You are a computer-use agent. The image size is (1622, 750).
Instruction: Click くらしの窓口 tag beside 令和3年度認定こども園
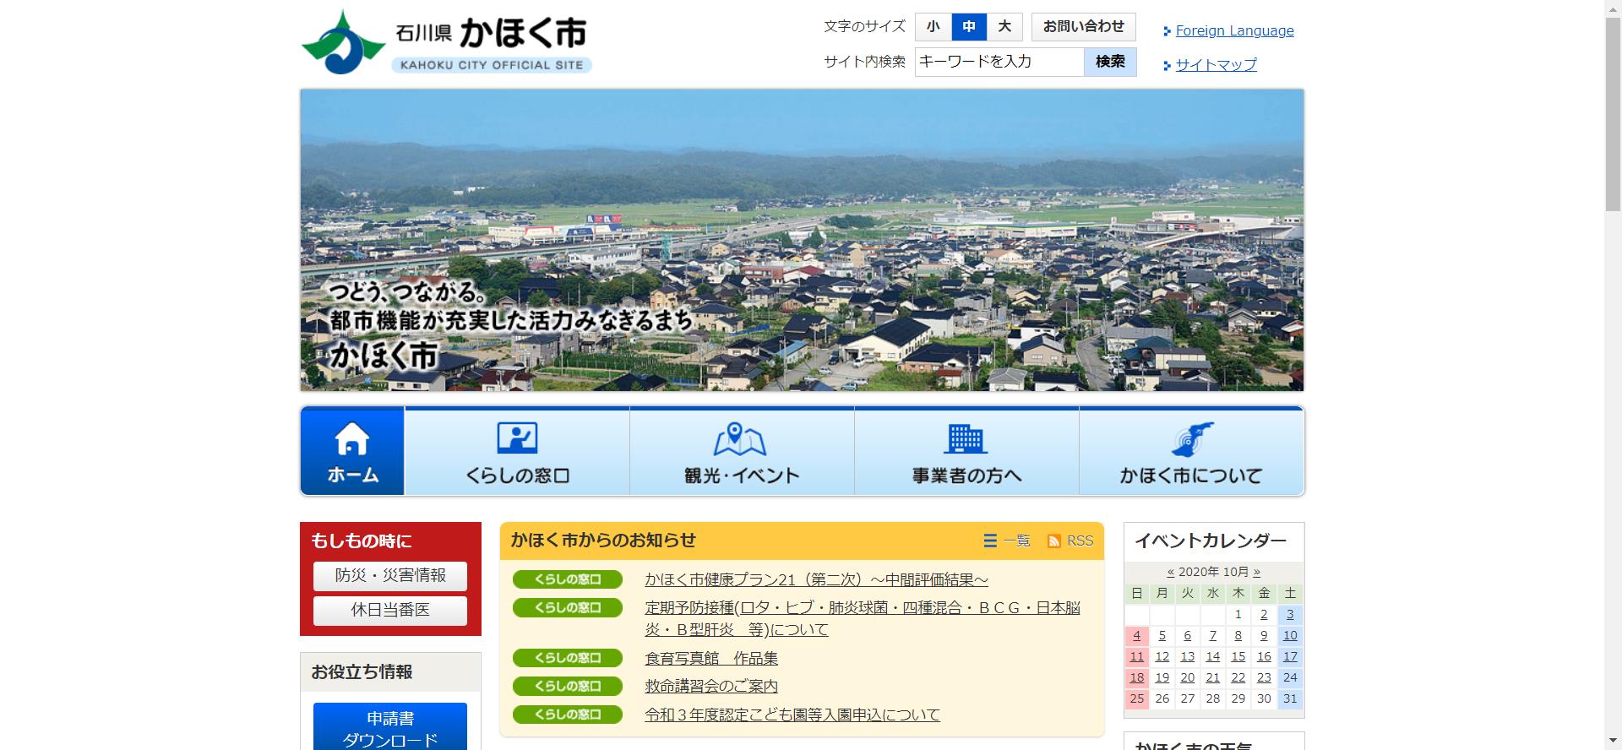click(x=568, y=715)
